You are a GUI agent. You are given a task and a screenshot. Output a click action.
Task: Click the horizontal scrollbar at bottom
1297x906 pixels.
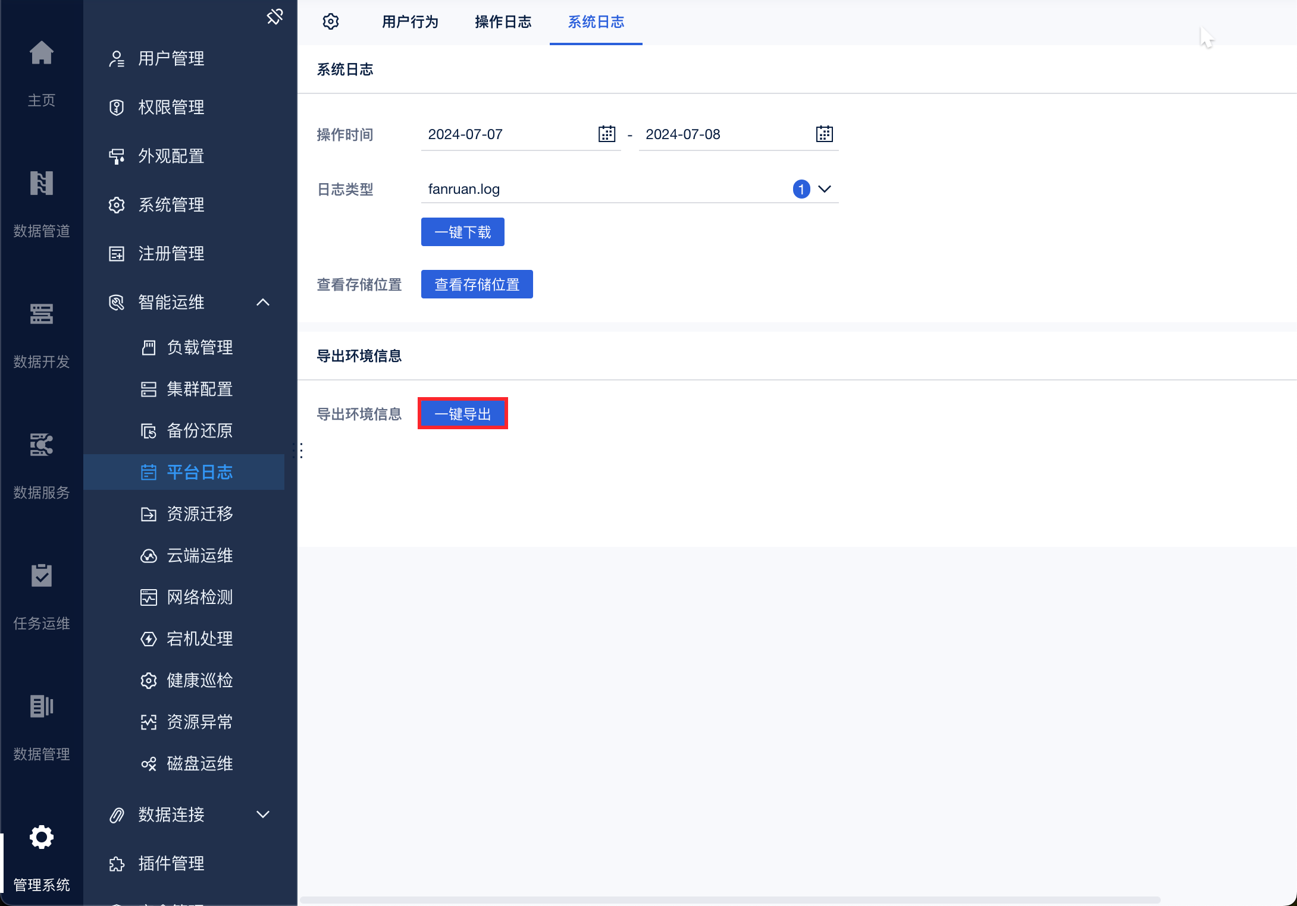tap(729, 899)
